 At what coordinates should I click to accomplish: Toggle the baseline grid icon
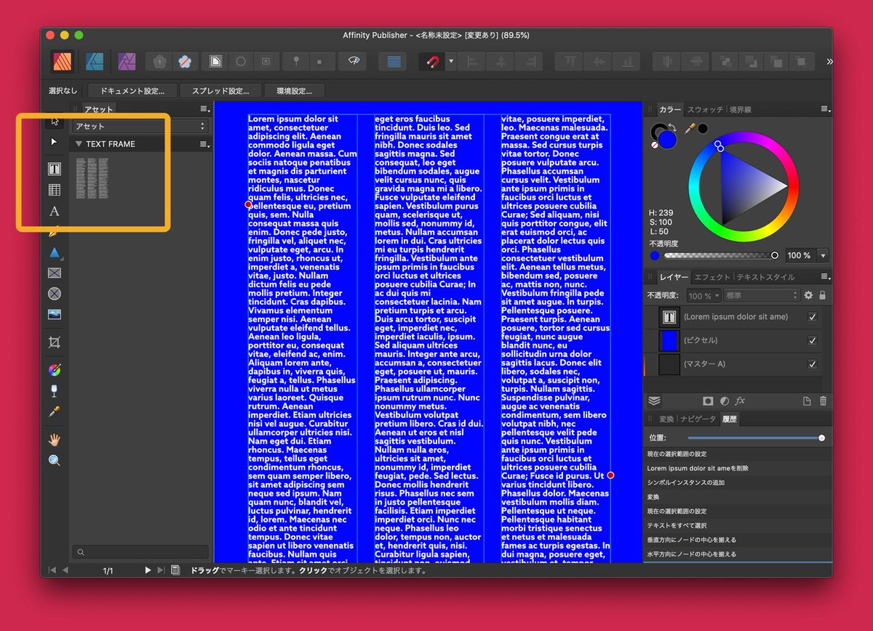tap(394, 62)
